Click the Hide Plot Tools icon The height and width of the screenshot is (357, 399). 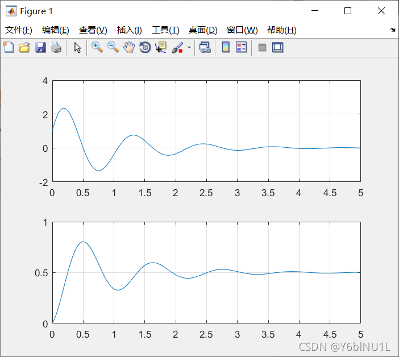[x=262, y=47]
